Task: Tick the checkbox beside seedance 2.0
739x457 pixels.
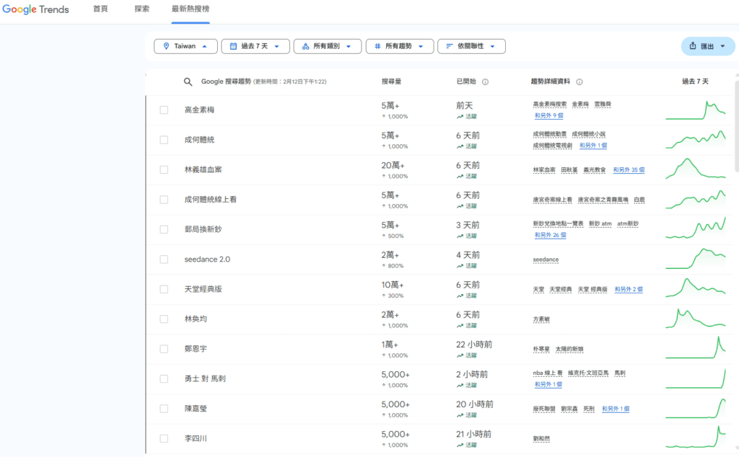Action: click(x=164, y=259)
